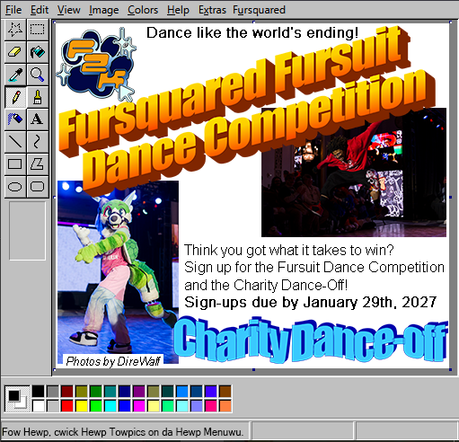Click "Dance like the world's ending!" text
Image resolution: width=459 pixels, height=442 pixels.
[252, 32]
